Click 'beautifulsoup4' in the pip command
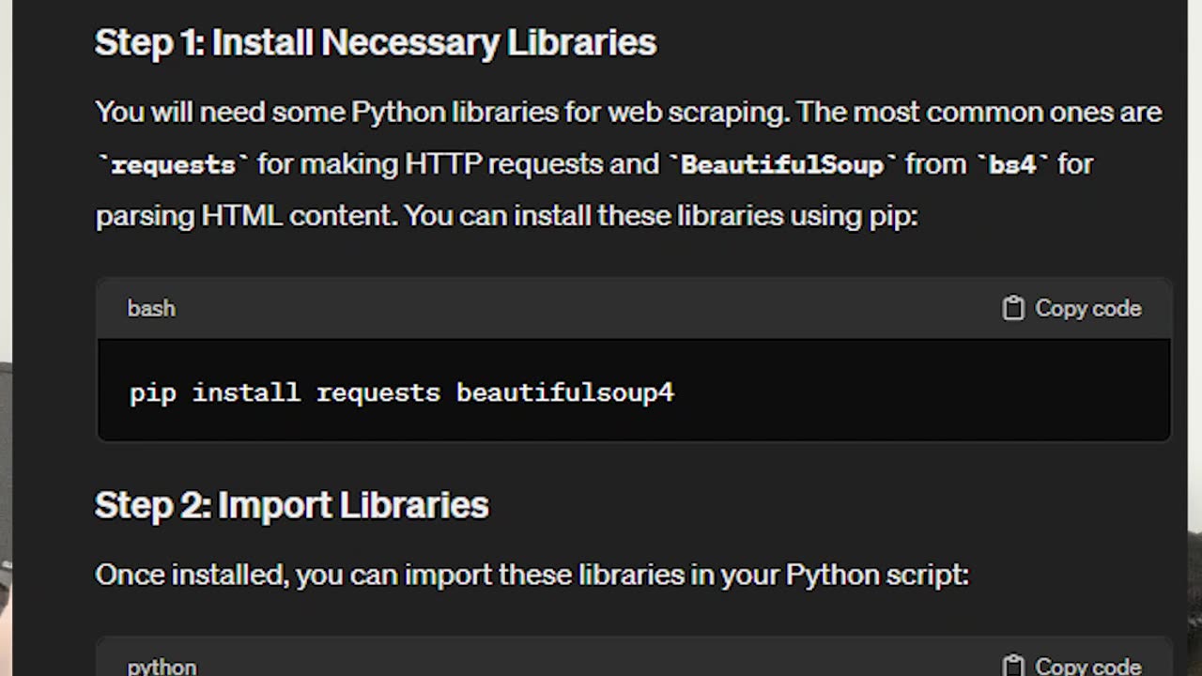Viewport: 1202px width, 676px height. pos(565,393)
